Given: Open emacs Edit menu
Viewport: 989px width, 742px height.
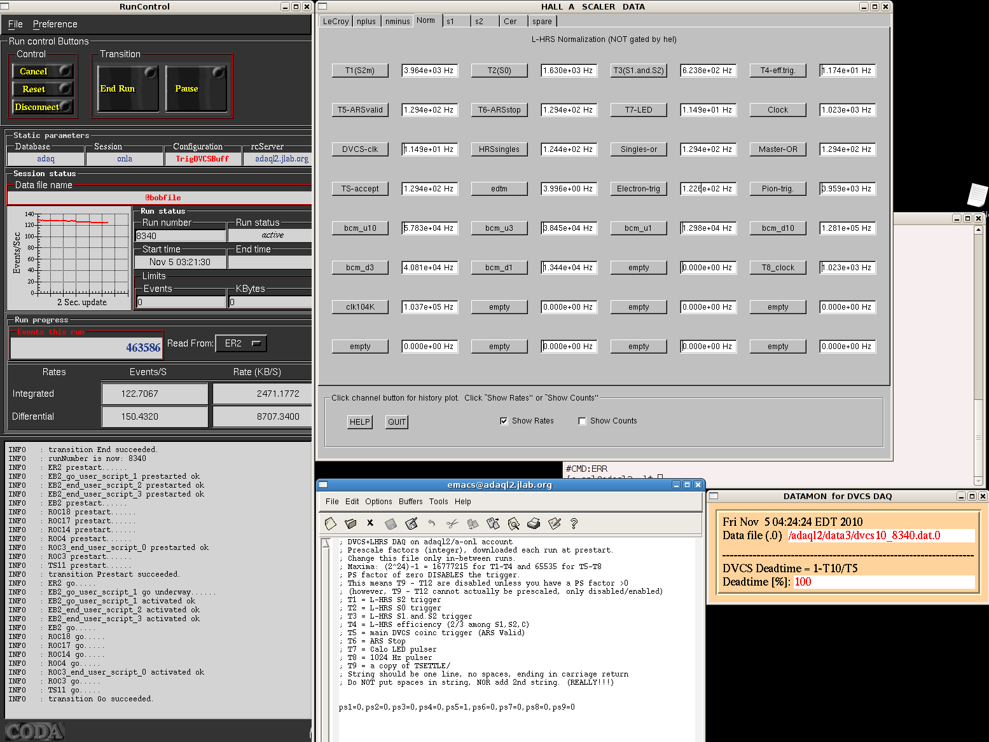Looking at the screenshot, I should coord(352,502).
